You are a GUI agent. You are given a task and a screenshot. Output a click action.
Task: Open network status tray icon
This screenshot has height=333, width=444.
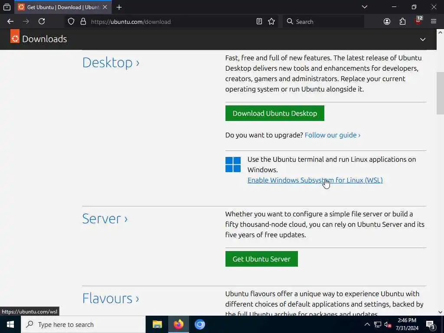tap(378, 324)
